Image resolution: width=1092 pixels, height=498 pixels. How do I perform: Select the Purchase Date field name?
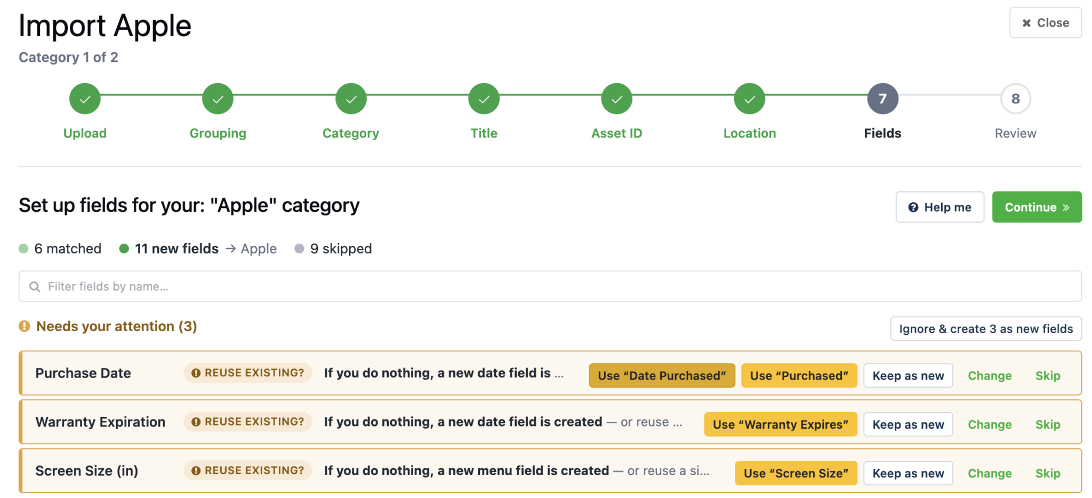(83, 373)
